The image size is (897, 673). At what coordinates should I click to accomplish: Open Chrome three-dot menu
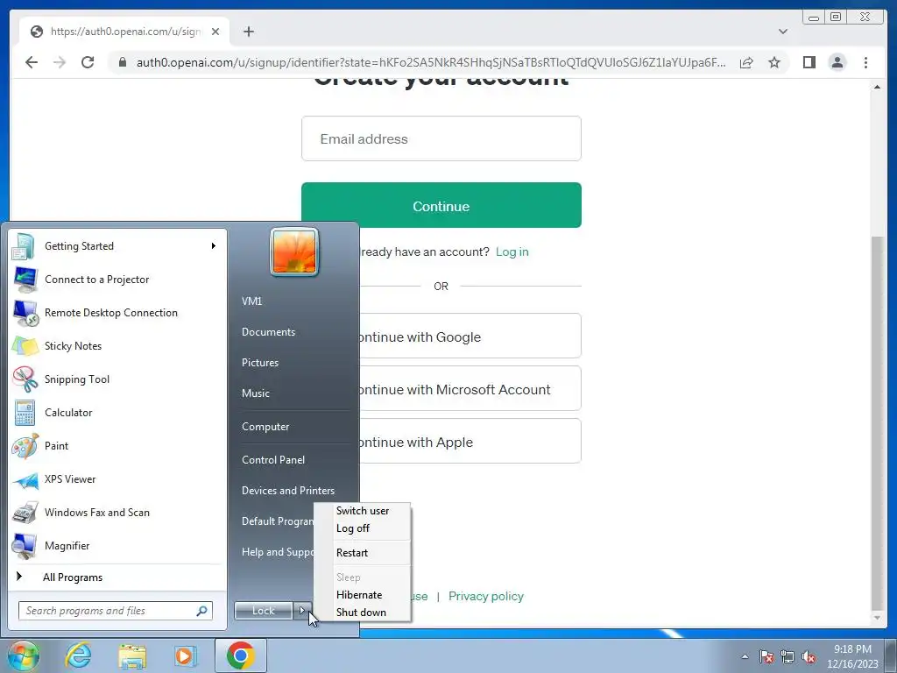tap(865, 62)
